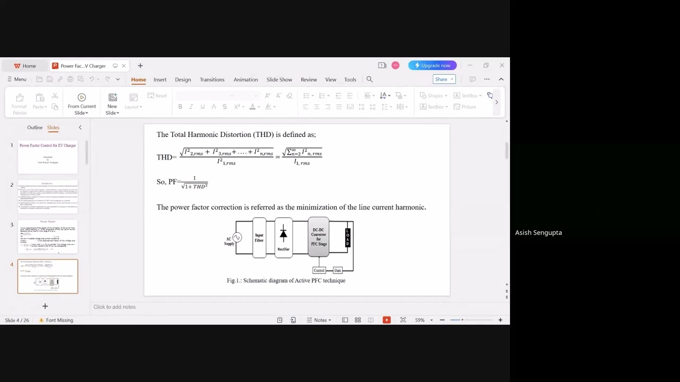
Task: Click the From Current Slide play icon
Action: [81, 97]
